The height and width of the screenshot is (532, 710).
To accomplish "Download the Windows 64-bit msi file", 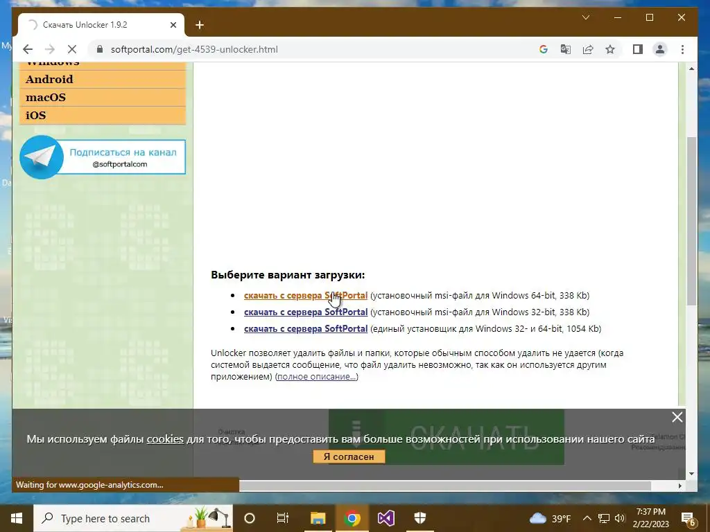I will pyautogui.click(x=306, y=295).
